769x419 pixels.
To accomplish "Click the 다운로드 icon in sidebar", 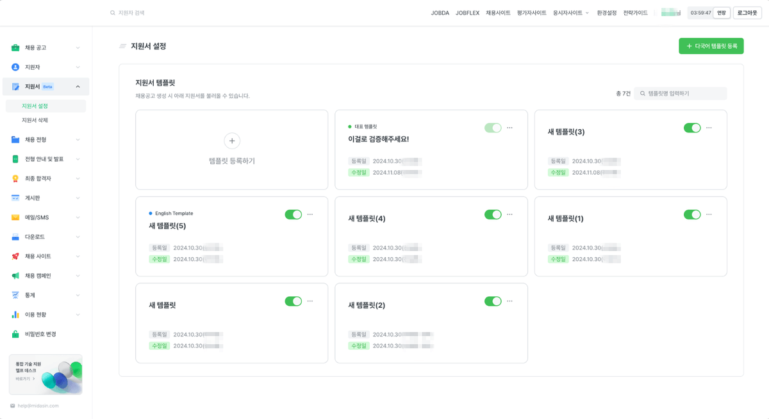I will tap(15, 237).
